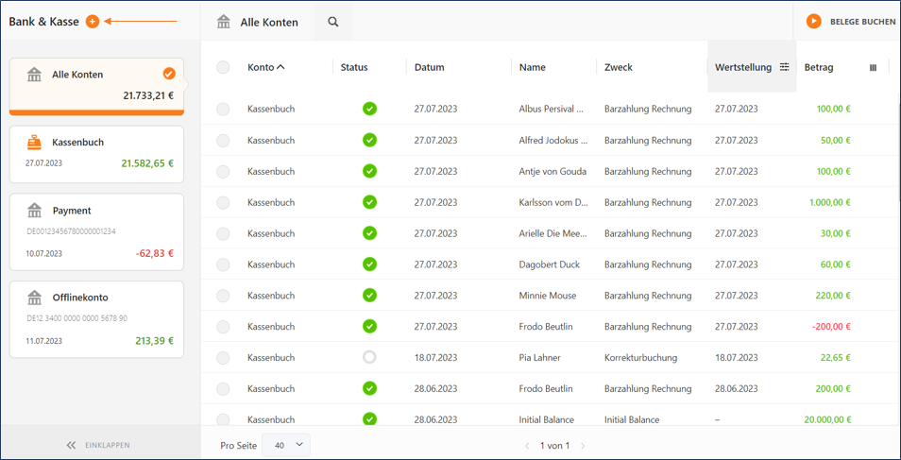Click the 1 von 1 page indicator
The height and width of the screenshot is (460, 901).
(x=554, y=446)
